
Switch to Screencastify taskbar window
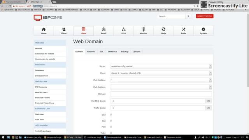pyautogui.click(x=133, y=137)
